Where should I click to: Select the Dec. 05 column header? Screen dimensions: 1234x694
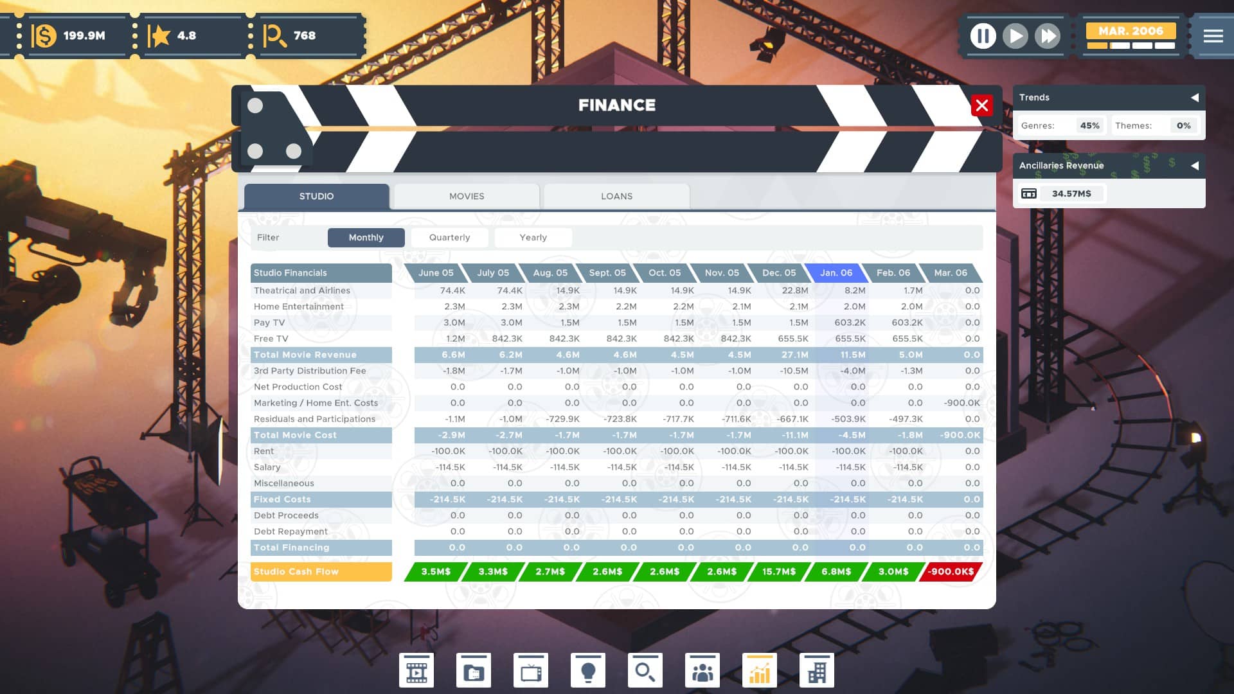pyautogui.click(x=779, y=273)
